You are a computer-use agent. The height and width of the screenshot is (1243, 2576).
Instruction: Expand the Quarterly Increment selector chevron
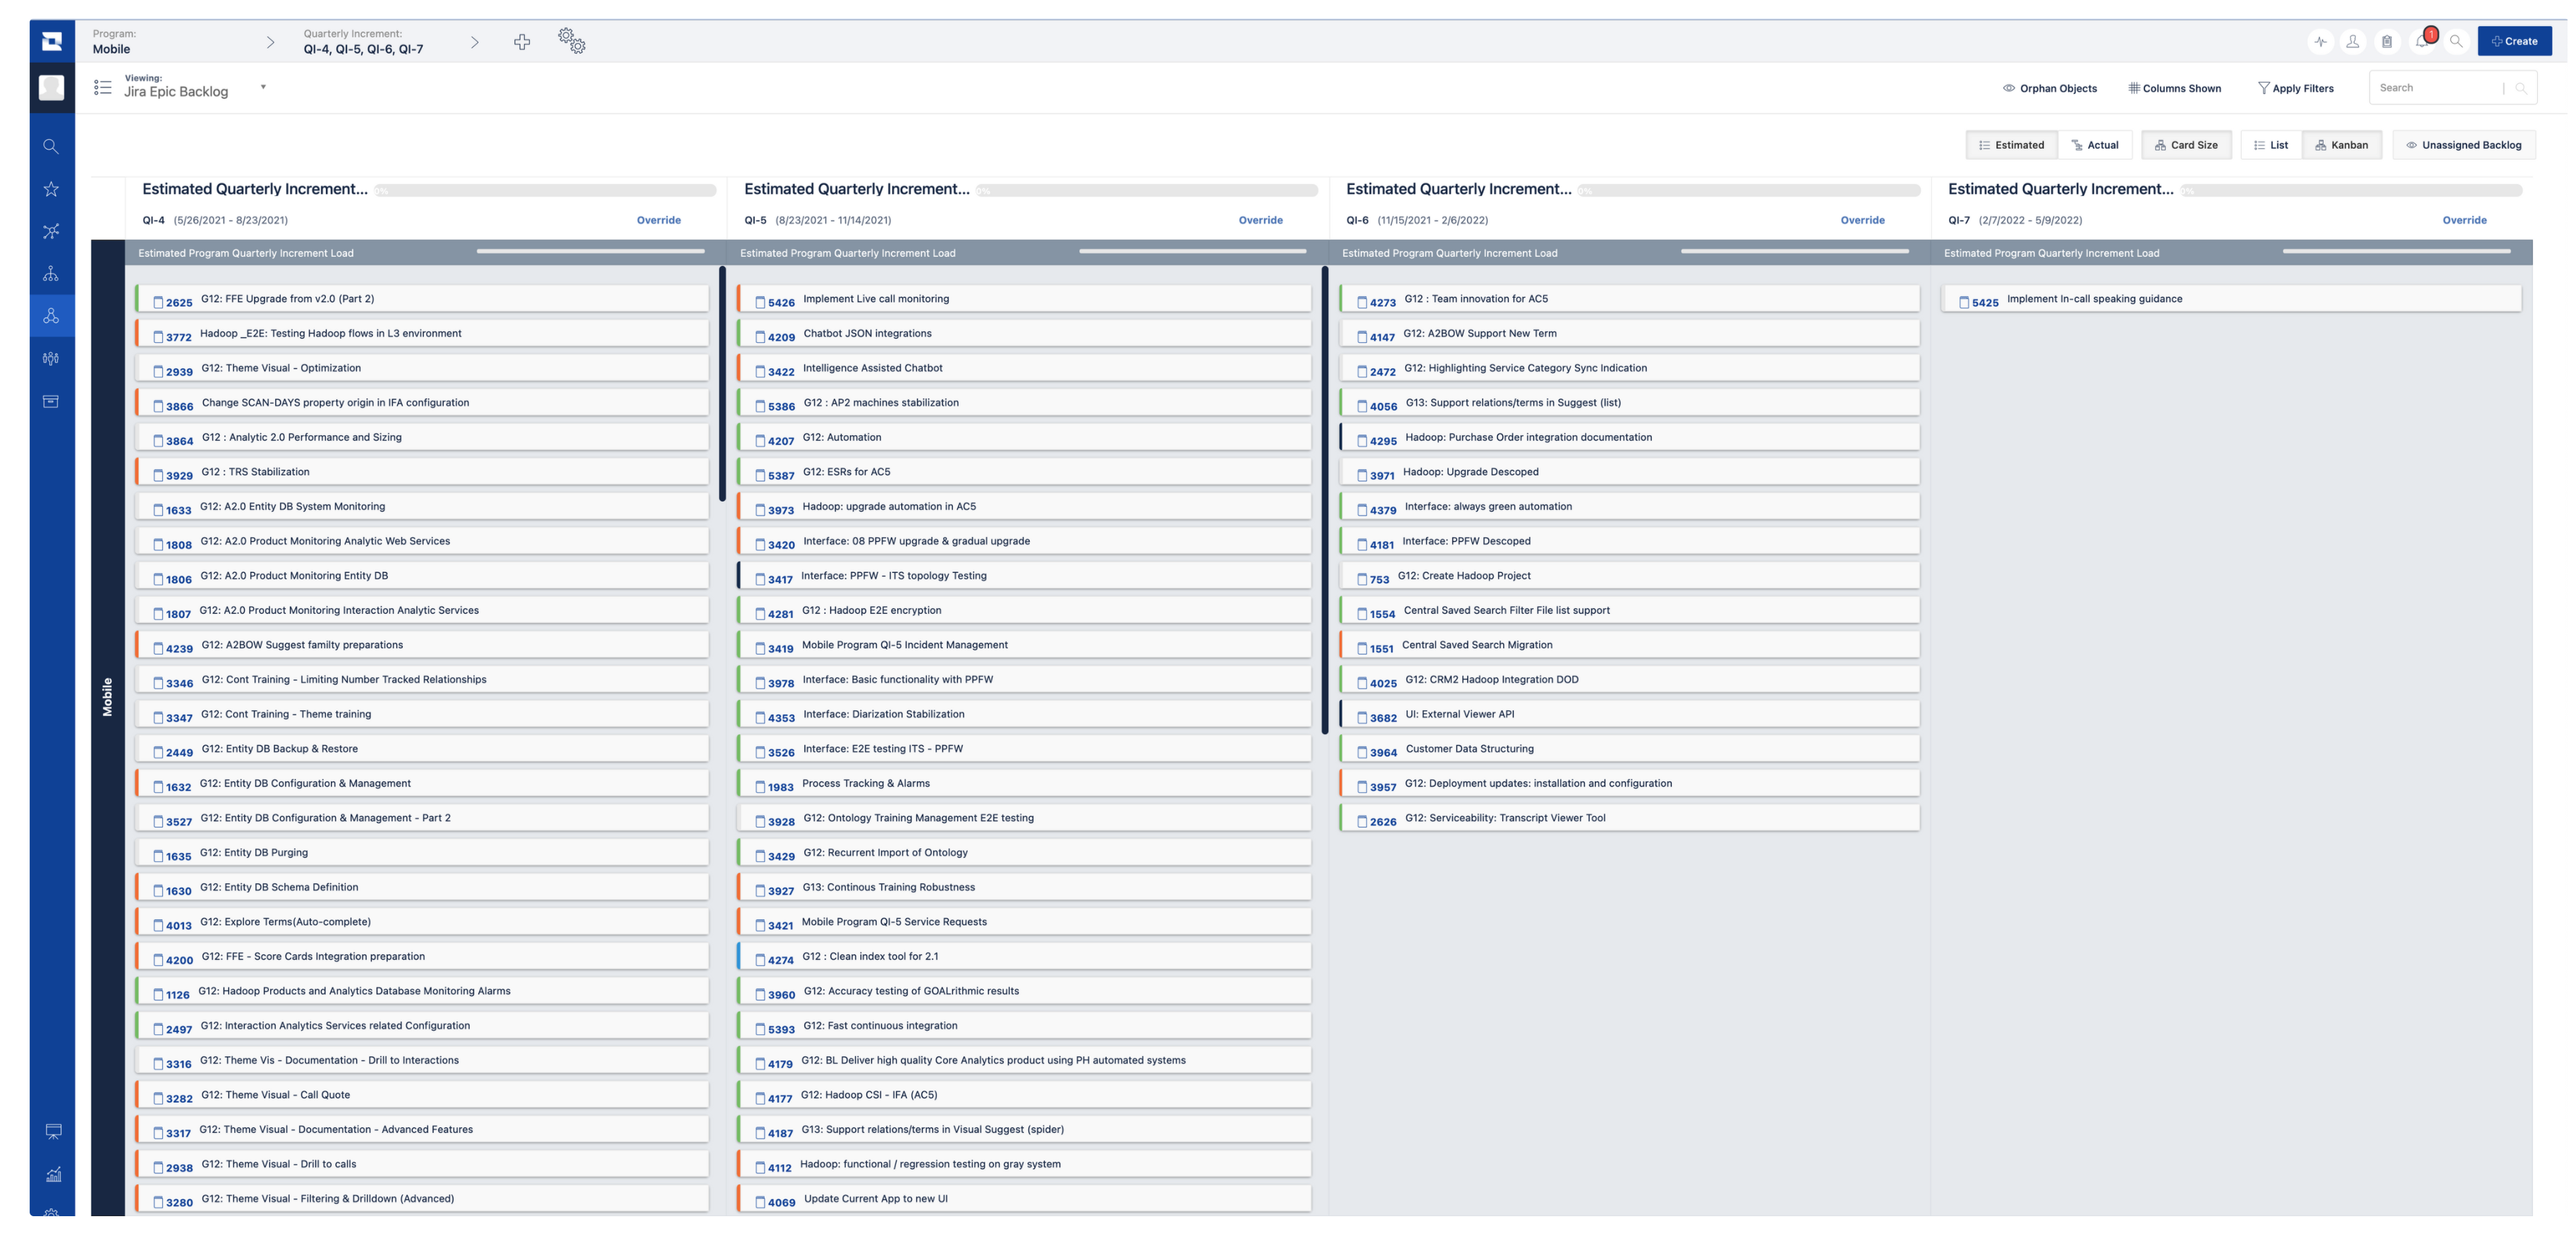[474, 42]
